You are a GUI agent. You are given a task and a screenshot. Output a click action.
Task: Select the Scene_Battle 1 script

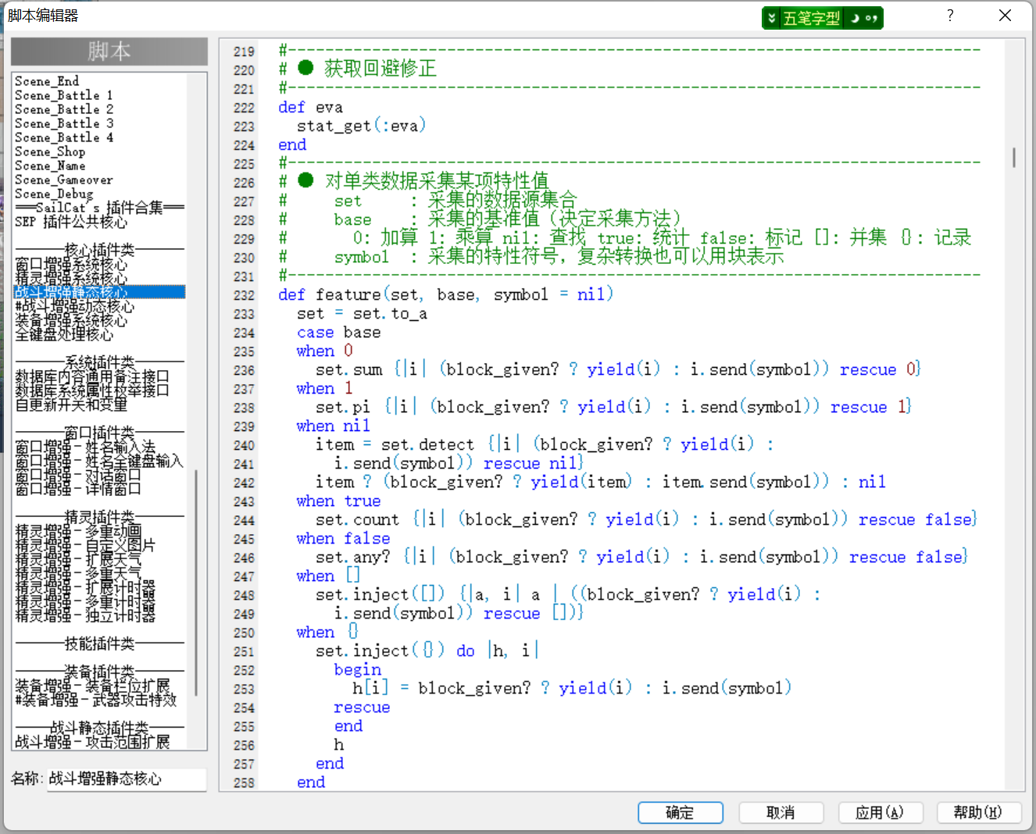(64, 95)
